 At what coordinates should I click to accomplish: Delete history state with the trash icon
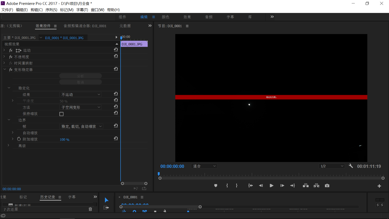[x=90, y=209]
